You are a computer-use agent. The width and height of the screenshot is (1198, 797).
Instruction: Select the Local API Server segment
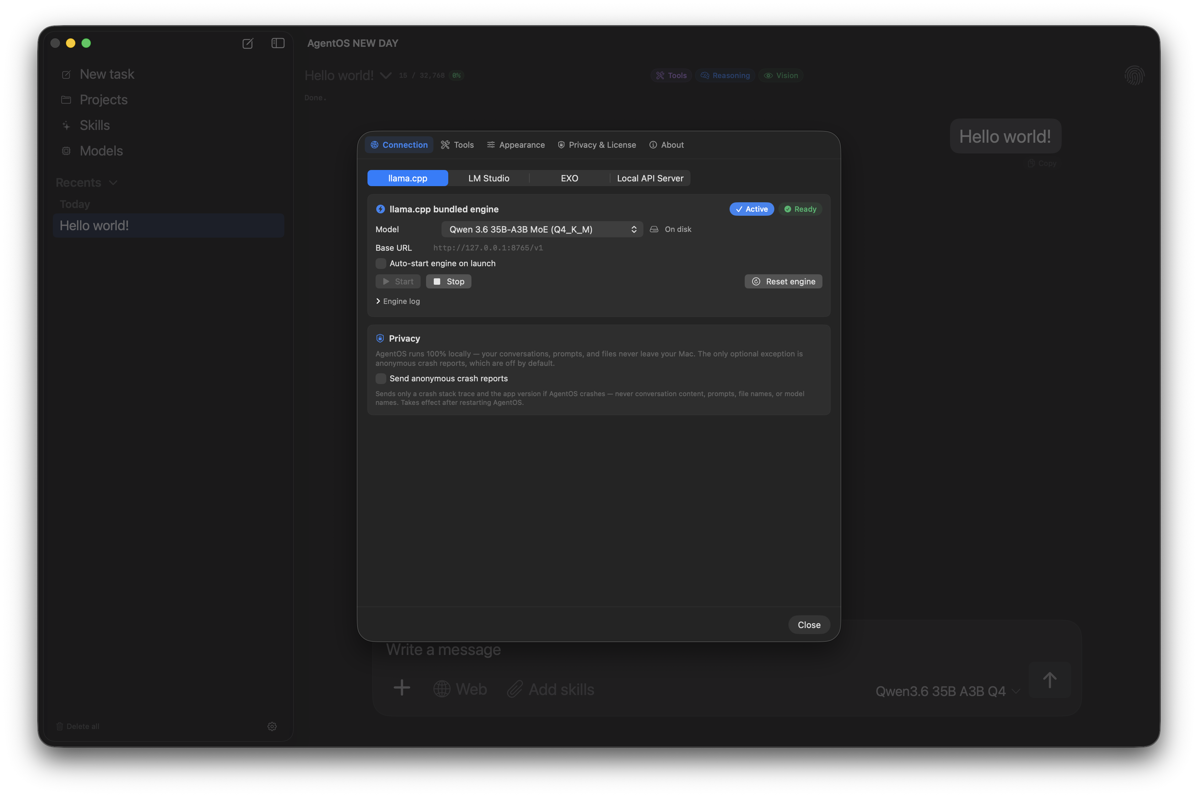pyautogui.click(x=650, y=178)
